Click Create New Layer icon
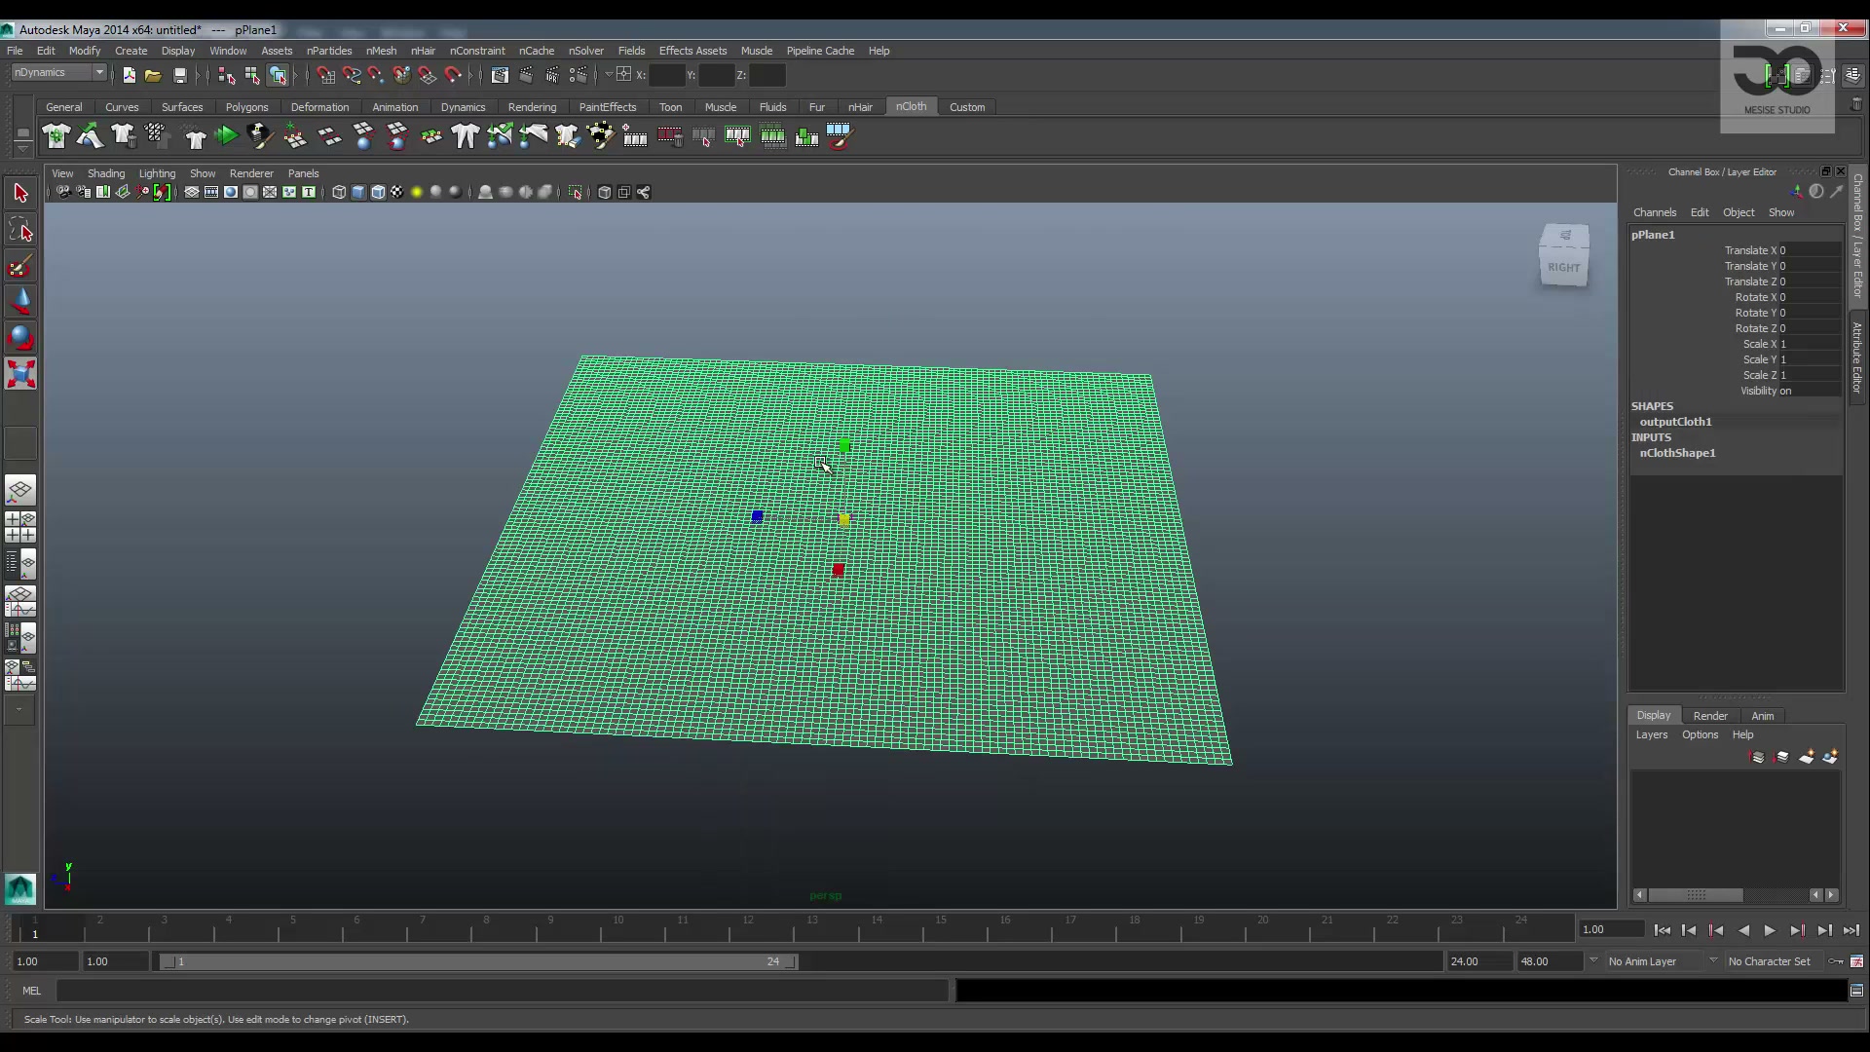 pyautogui.click(x=1807, y=757)
